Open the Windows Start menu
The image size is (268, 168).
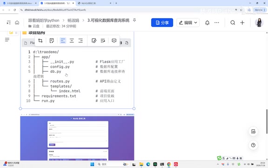92,164
